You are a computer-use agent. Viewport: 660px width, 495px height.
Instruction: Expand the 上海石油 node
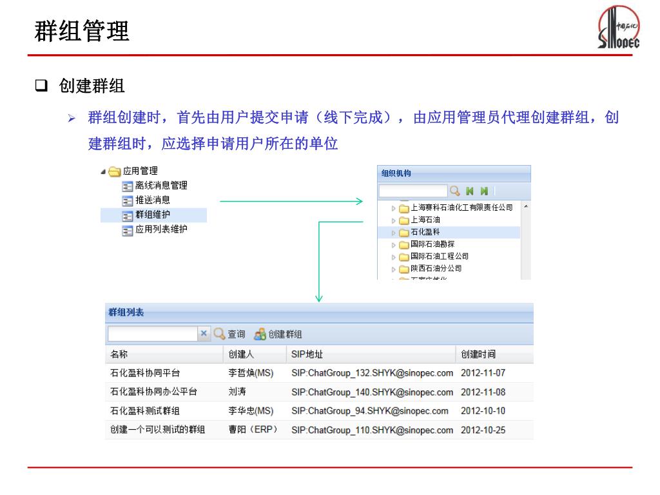point(394,220)
